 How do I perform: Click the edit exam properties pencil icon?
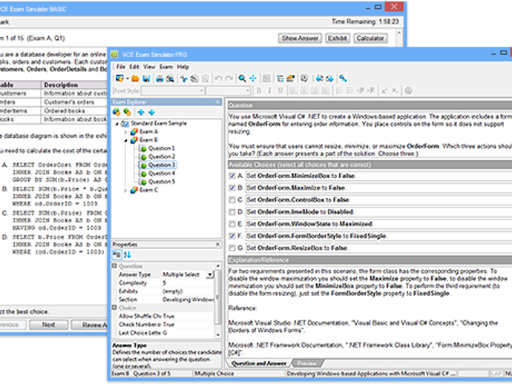pos(291,79)
